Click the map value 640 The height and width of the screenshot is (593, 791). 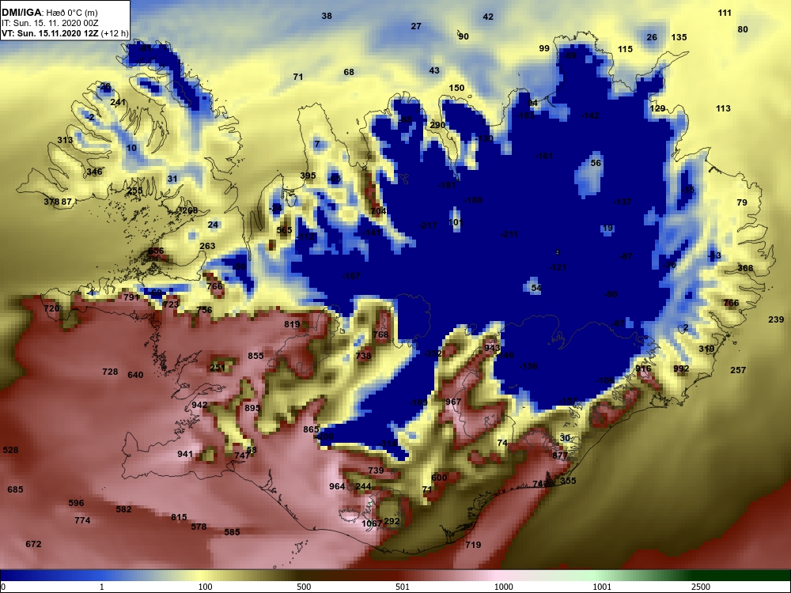click(x=135, y=375)
